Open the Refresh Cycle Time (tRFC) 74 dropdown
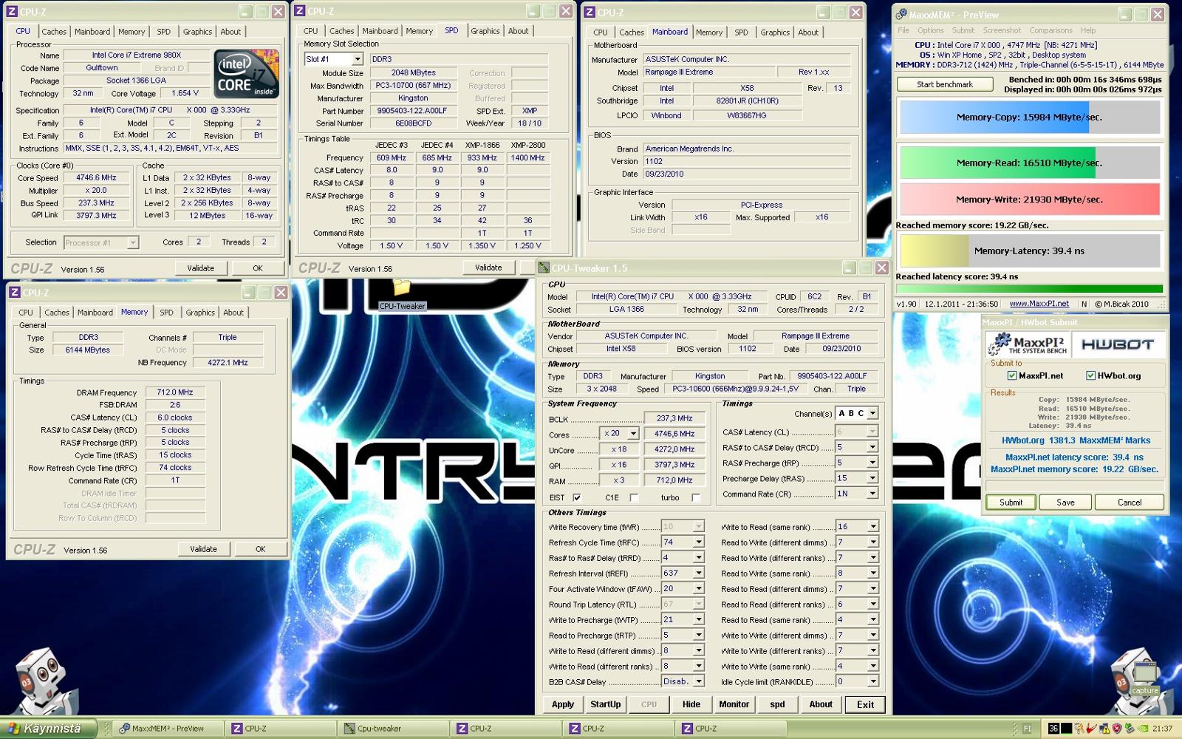 coord(698,542)
